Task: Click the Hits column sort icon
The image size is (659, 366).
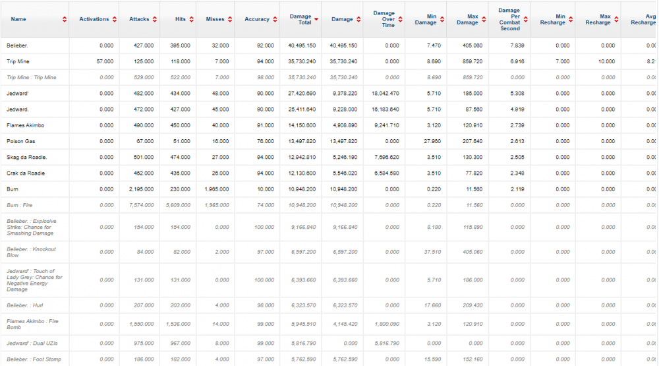Action: [190, 19]
